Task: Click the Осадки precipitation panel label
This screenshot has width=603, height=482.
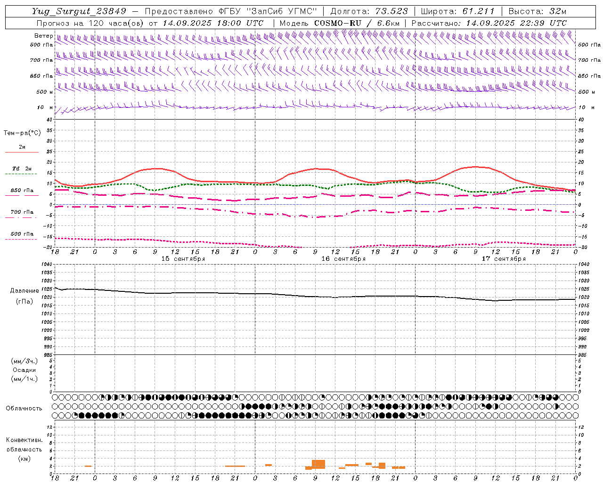Action: tap(24, 370)
